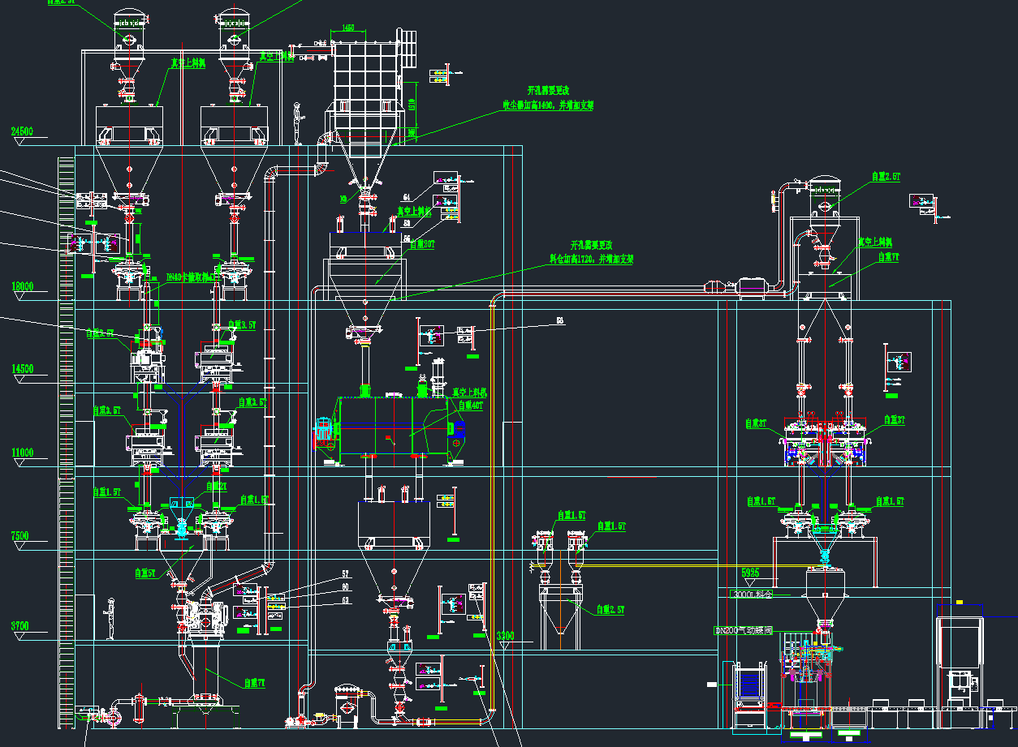The width and height of the screenshot is (1018, 747).
Task: Click the 5925 elevation value
Action: coord(750,573)
